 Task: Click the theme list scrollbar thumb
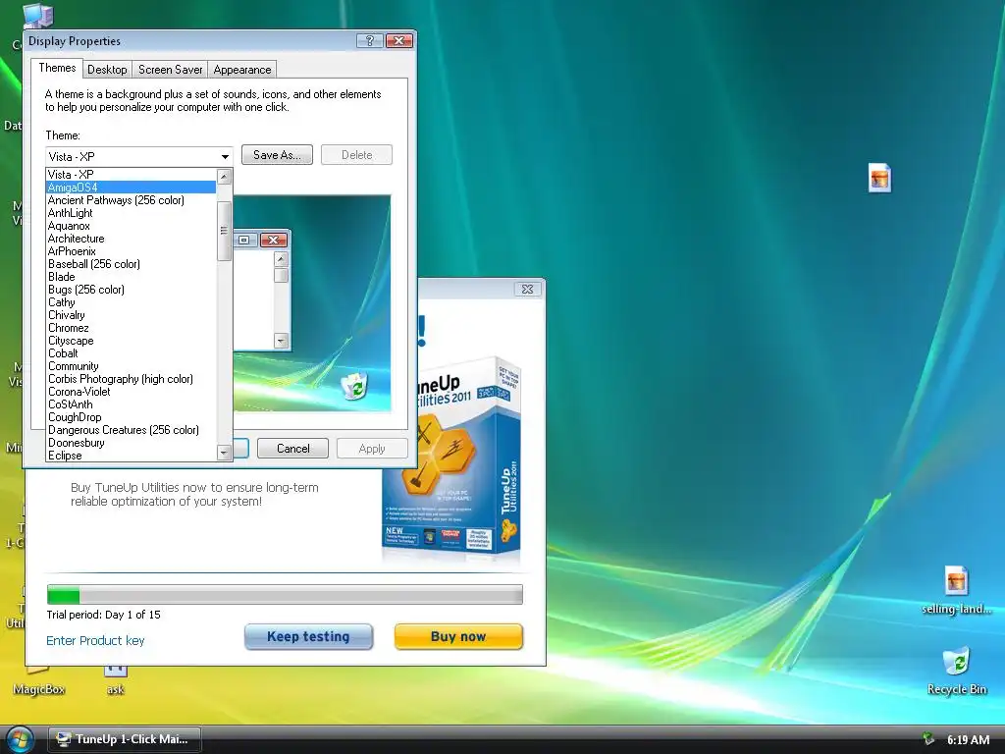coord(224,231)
